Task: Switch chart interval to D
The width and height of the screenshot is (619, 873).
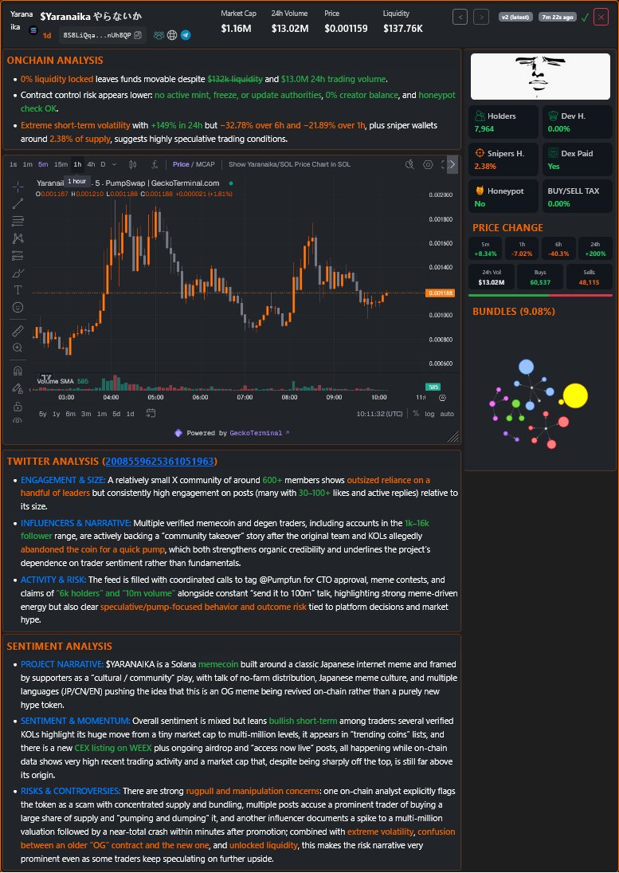Action: coord(103,164)
